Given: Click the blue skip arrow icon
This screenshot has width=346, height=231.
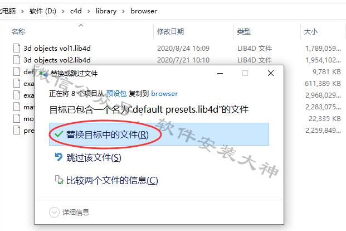Looking at the screenshot, I should click(59, 157).
